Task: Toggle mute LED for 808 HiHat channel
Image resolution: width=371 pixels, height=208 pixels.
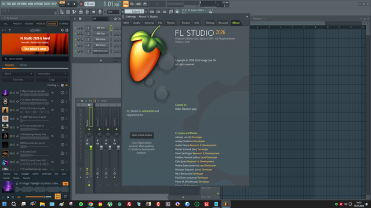Action: click(75, 39)
